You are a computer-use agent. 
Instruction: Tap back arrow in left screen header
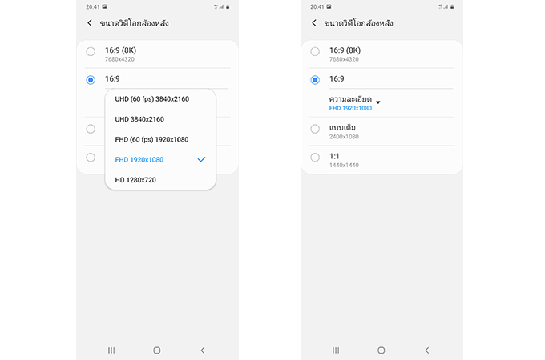90,23
